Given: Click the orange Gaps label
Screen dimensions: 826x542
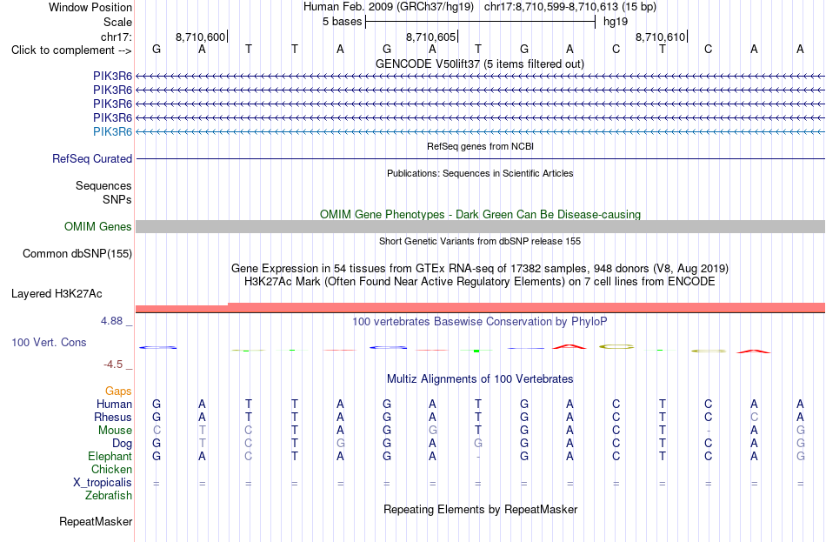Looking at the screenshot, I should coord(118,391).
